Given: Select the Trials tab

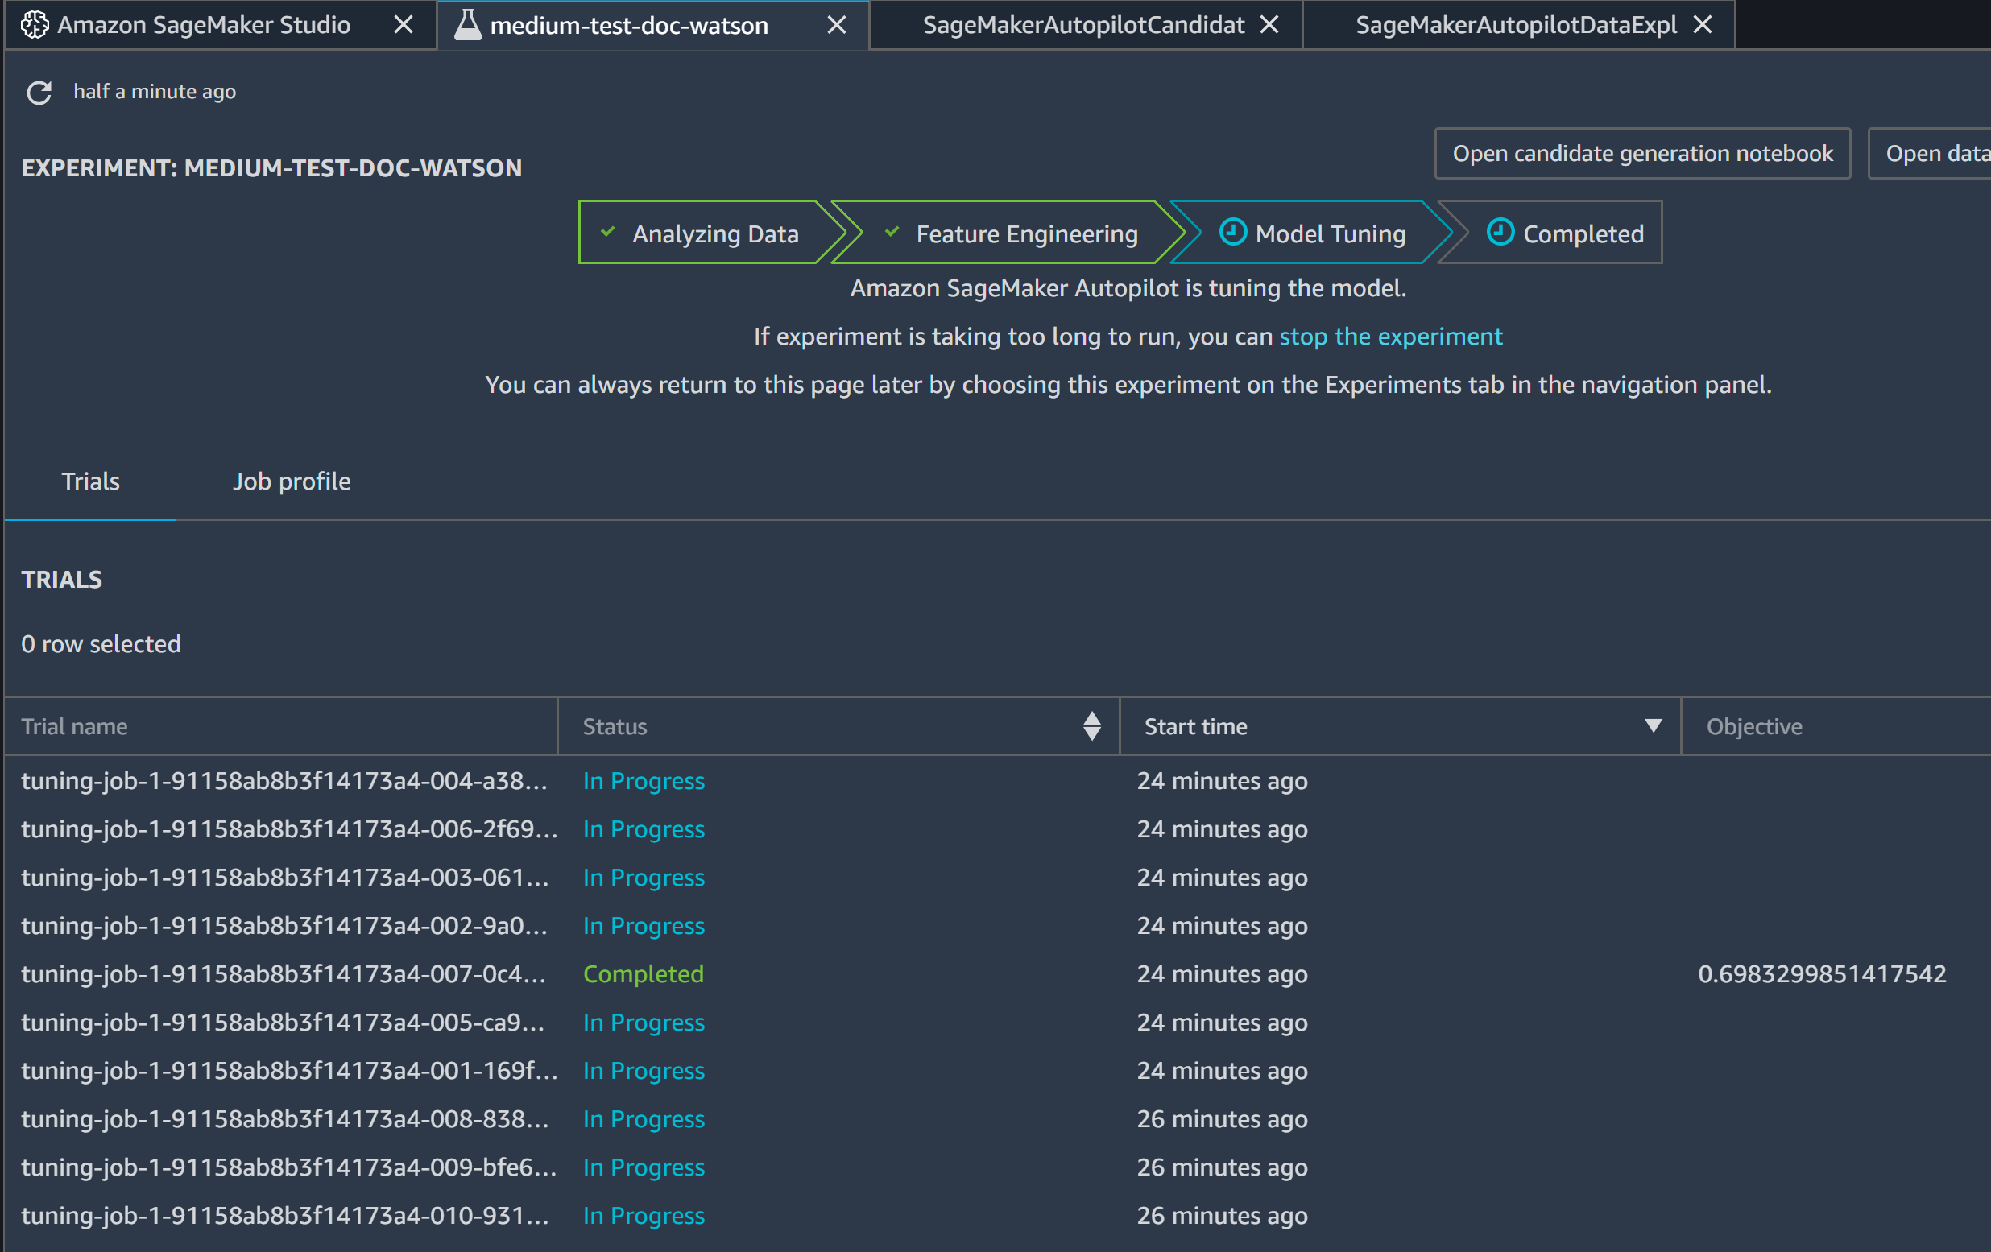Looking at the screenshot, I should coord(90,481).
